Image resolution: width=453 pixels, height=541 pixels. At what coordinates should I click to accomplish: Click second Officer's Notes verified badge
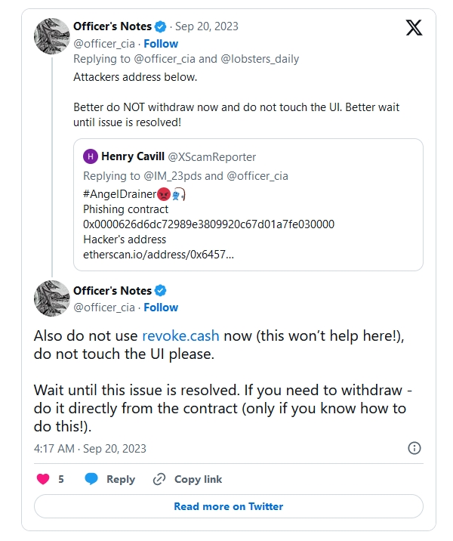tap(161, 291)
